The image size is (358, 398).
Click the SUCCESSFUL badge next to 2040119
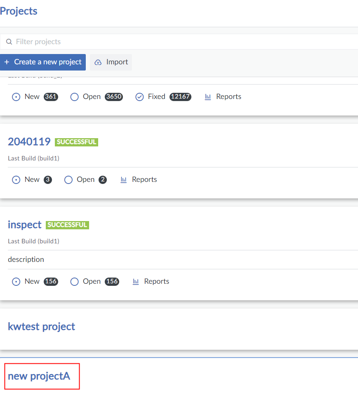[76, 142]
